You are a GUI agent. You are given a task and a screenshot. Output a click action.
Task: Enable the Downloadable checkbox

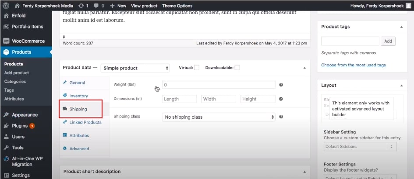pyautogui.click(x=237, y=68)
